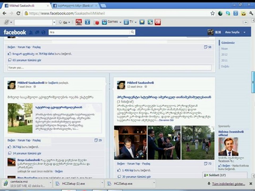Open the toolbar search box dropdown arrow

(x=54, y=22)
